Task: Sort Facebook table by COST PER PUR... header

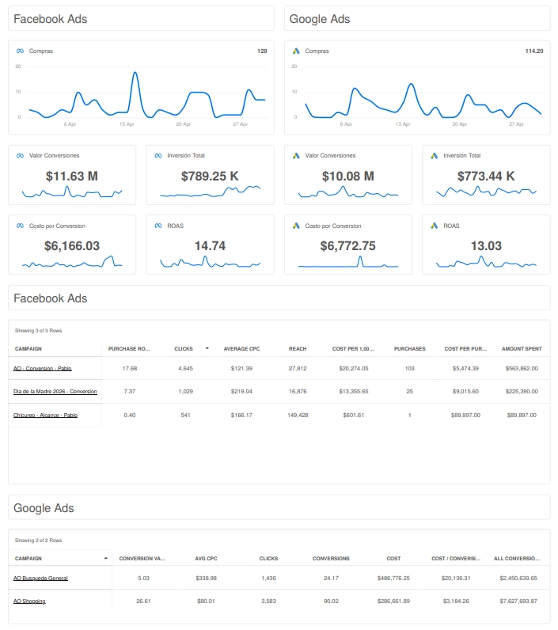Action: [x=465, y=349]
